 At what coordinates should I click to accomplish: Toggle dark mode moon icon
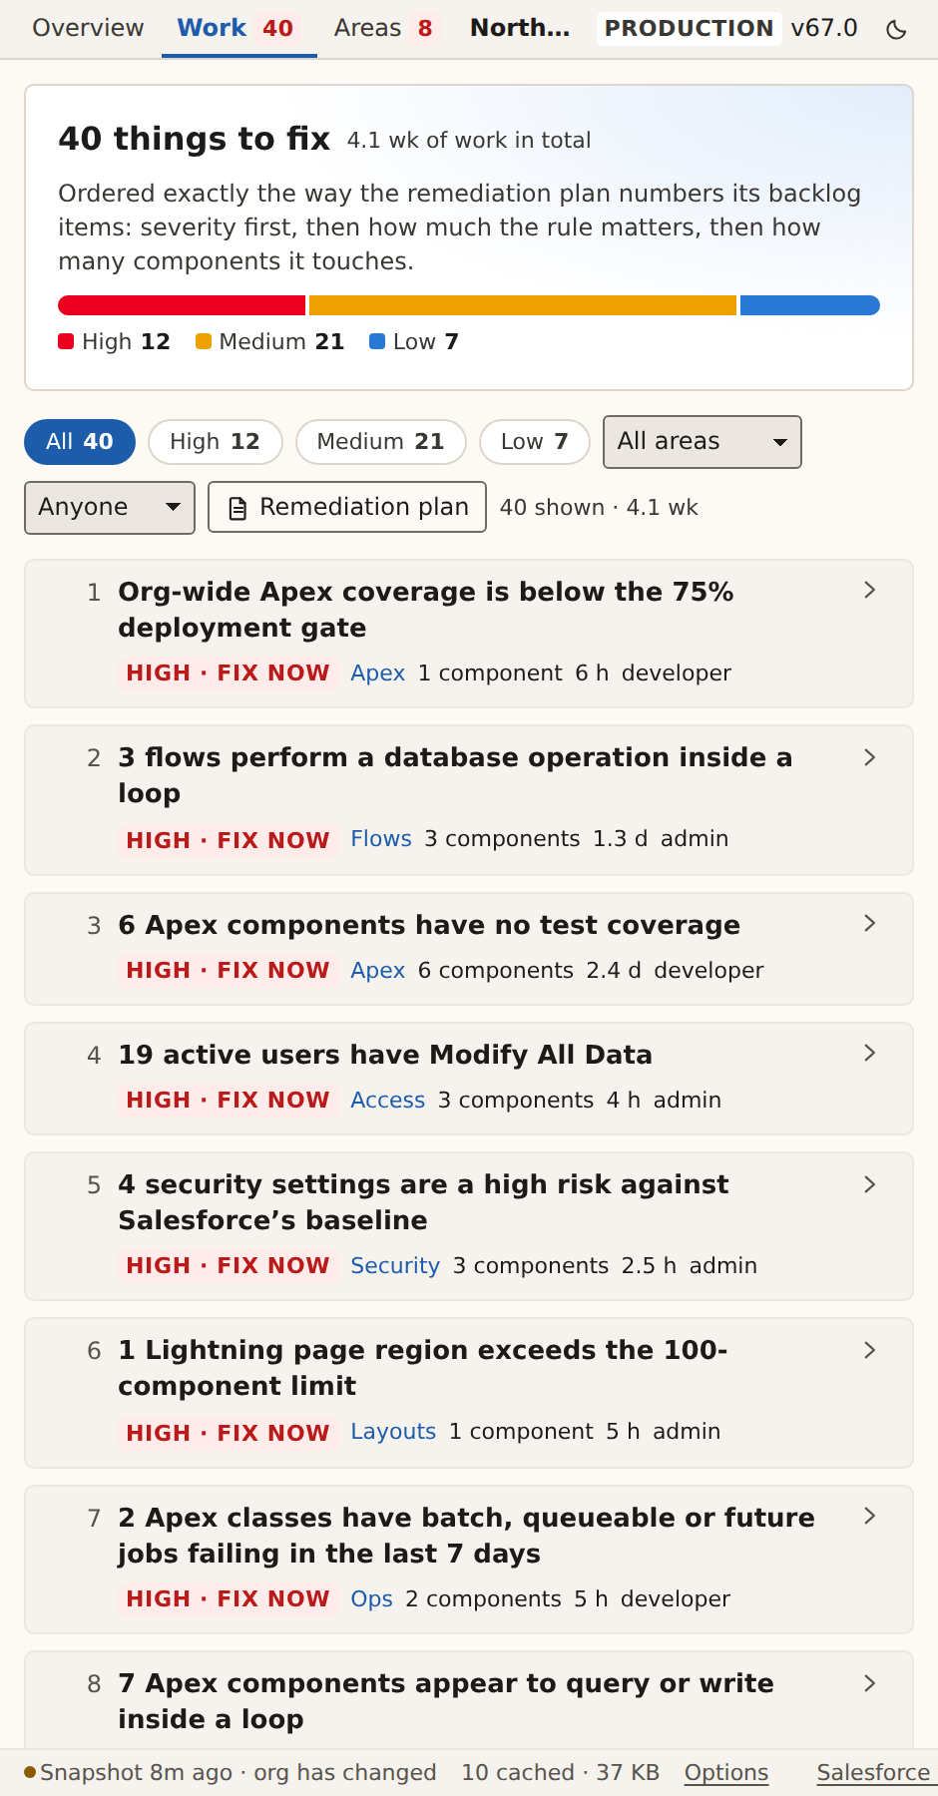pos(896,29)
